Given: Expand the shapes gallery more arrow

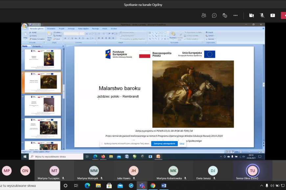Looking at the screenshot, I should pyautogui.click(x=168, y=39).
